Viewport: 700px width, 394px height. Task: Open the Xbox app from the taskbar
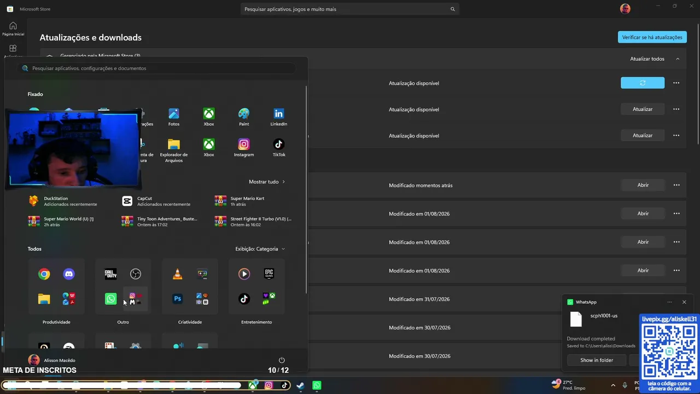(253, 385)
